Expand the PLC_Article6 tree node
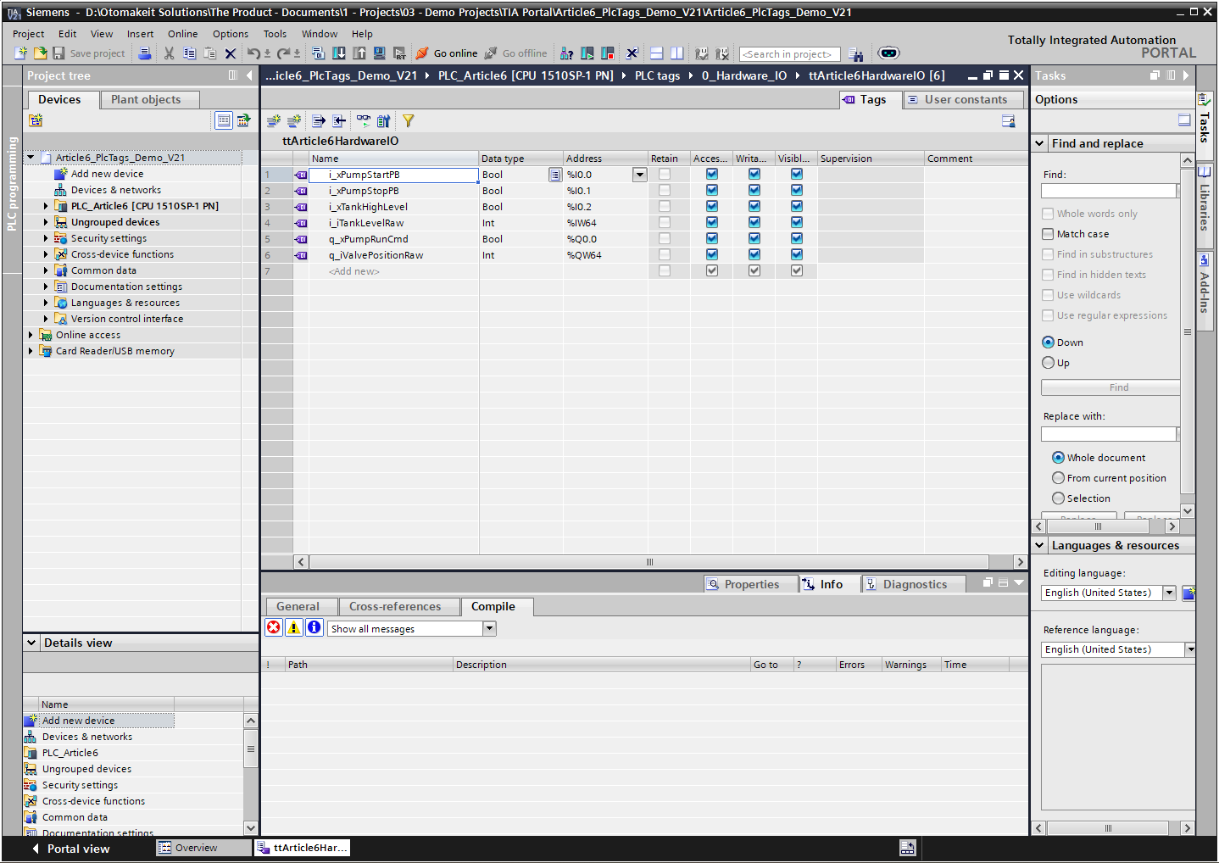The width and height of the screenshot is (1219, 863). [x=46, y=206]
